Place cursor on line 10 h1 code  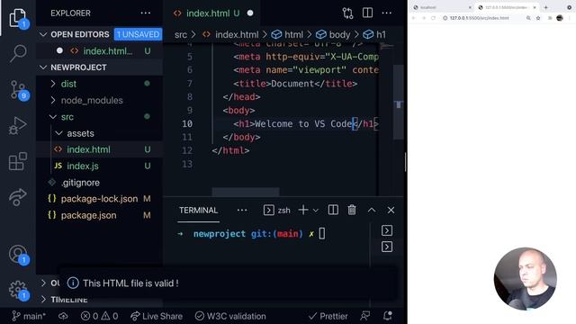(306, 124)
